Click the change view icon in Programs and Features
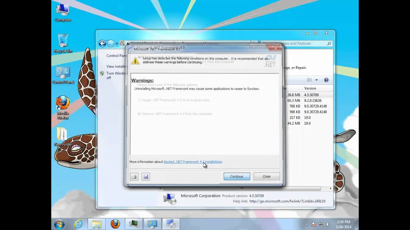Viewport: 410px width, 230px height. [x=309, y=80]
